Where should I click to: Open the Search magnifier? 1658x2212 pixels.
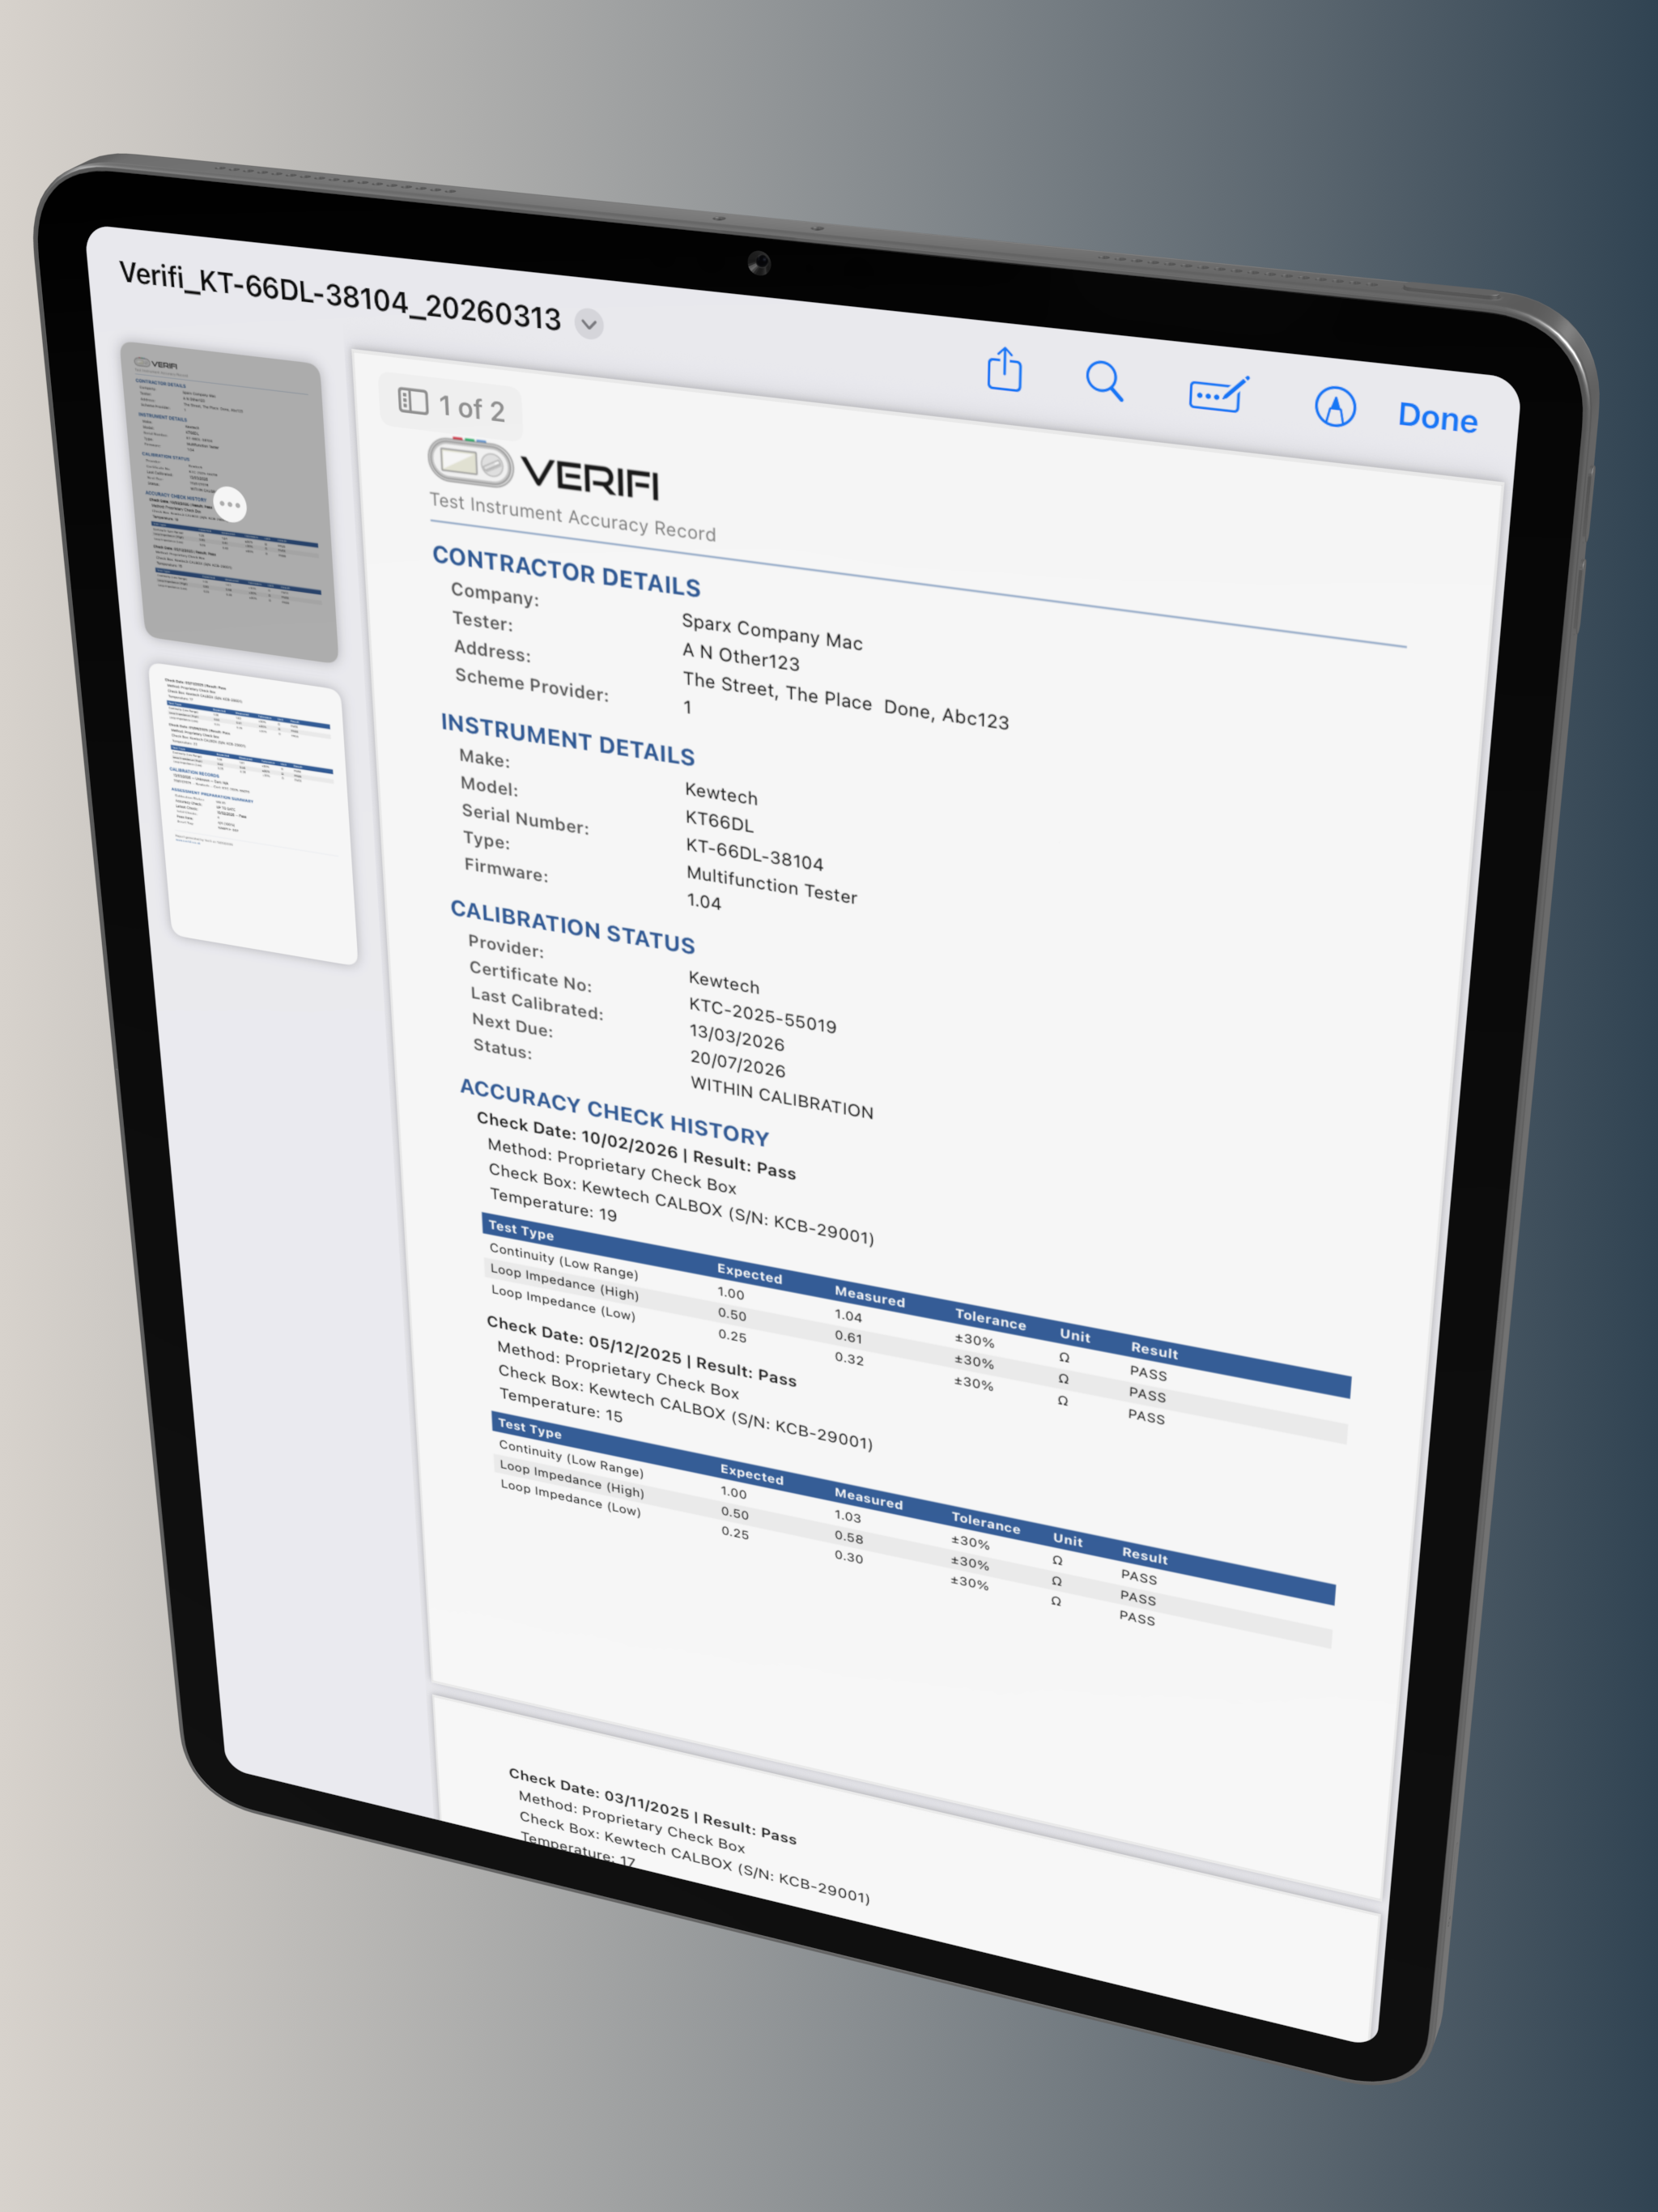(1104, 381)
